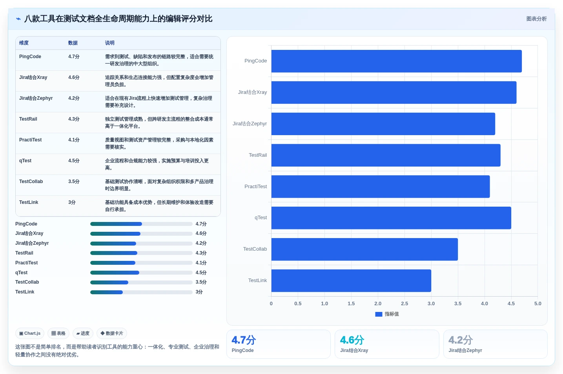Click the 5.0 x-axis tick label
Viewport: 563px width, 374px height.
coord(537,304)
